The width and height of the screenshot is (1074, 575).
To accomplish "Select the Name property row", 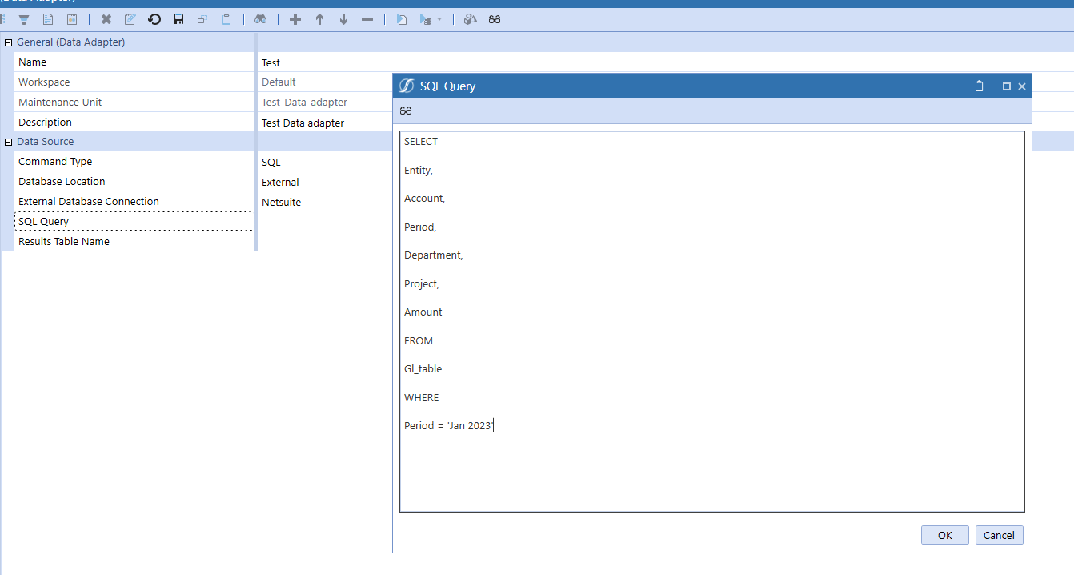I will pyautogui.click(x=134, y=62).
